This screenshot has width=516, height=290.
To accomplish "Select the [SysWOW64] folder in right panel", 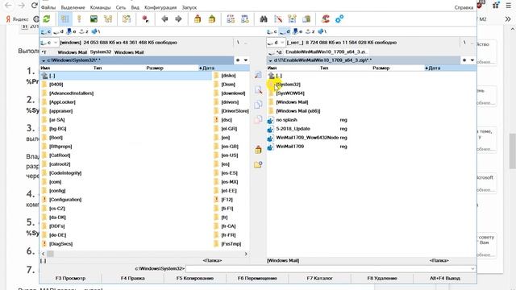I will [x=290, y=93].
